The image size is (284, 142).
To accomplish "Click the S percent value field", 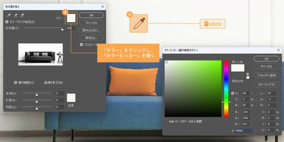I will click(x=246, y=100).
